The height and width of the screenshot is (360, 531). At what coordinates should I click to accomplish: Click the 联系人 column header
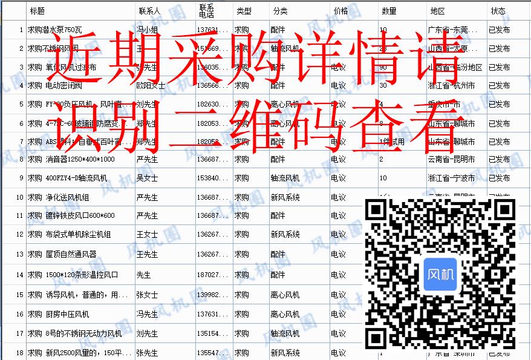(x=149, y=11)
